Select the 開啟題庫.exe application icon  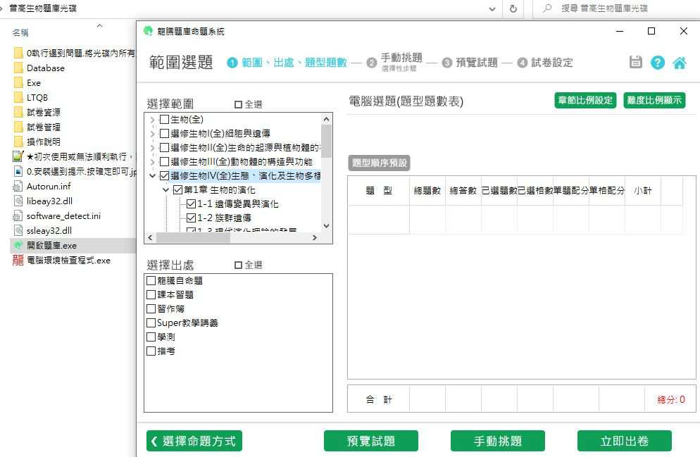point(18,245)
